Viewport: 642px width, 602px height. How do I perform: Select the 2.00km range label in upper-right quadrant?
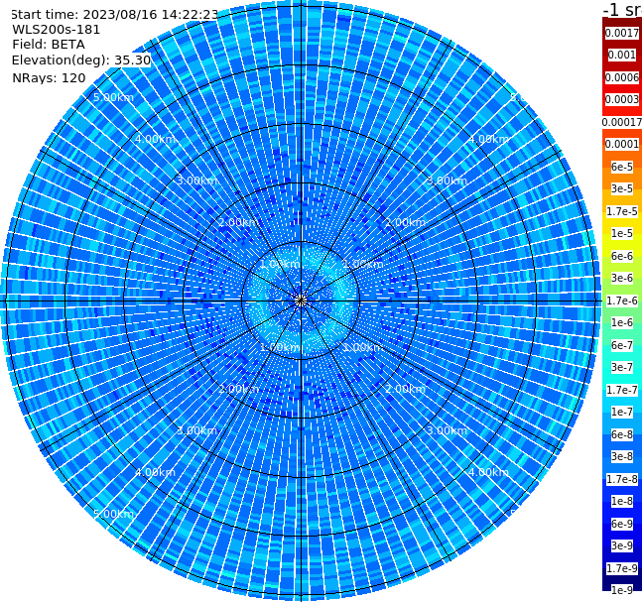(406, 222)
